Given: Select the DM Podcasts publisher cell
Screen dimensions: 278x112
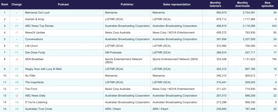Looking at the screenshot, I should [114, 52].
